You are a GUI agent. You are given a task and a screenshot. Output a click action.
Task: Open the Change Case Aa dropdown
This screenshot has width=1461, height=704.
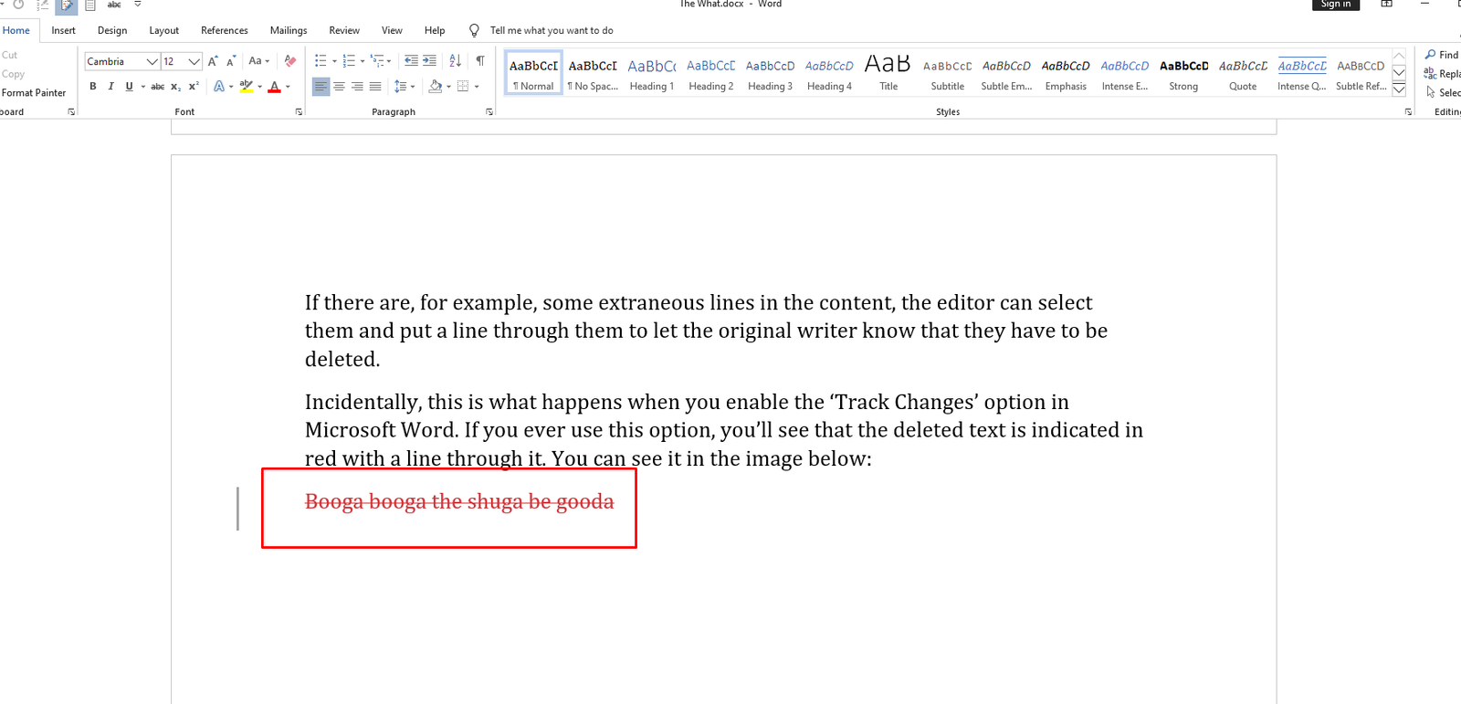(x=259, y=61)
